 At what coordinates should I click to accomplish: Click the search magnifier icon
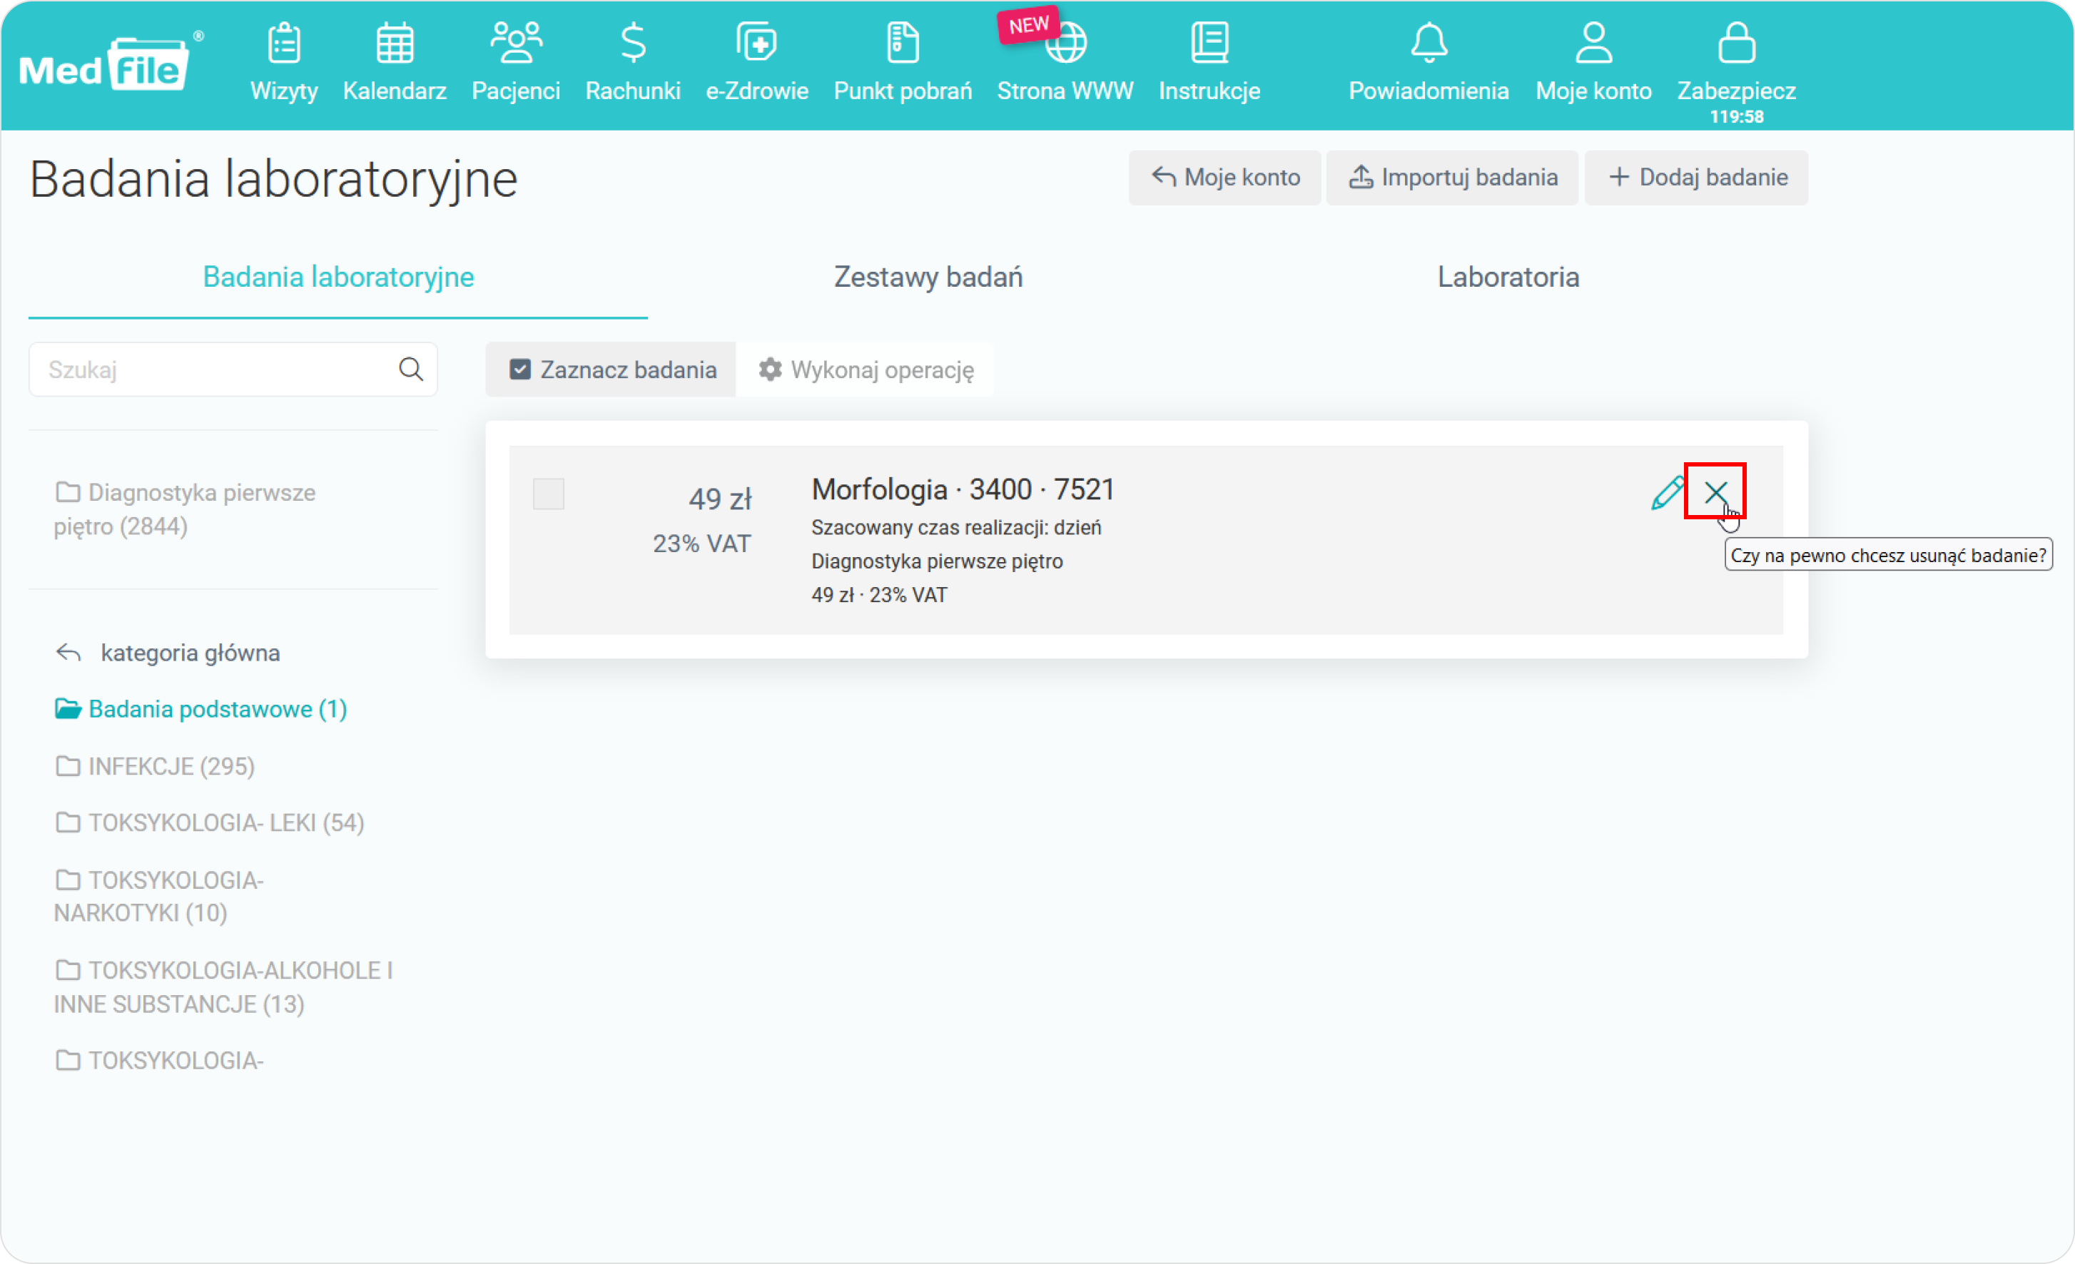[410, 369]
